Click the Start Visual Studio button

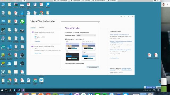pos(93,67)
